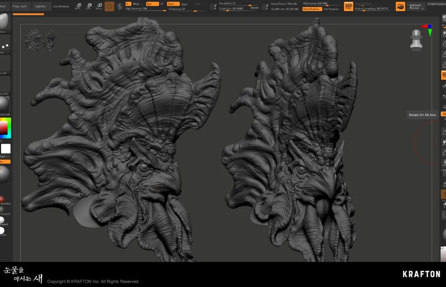Click the gray sphere below the orange button

coord(4,174)
